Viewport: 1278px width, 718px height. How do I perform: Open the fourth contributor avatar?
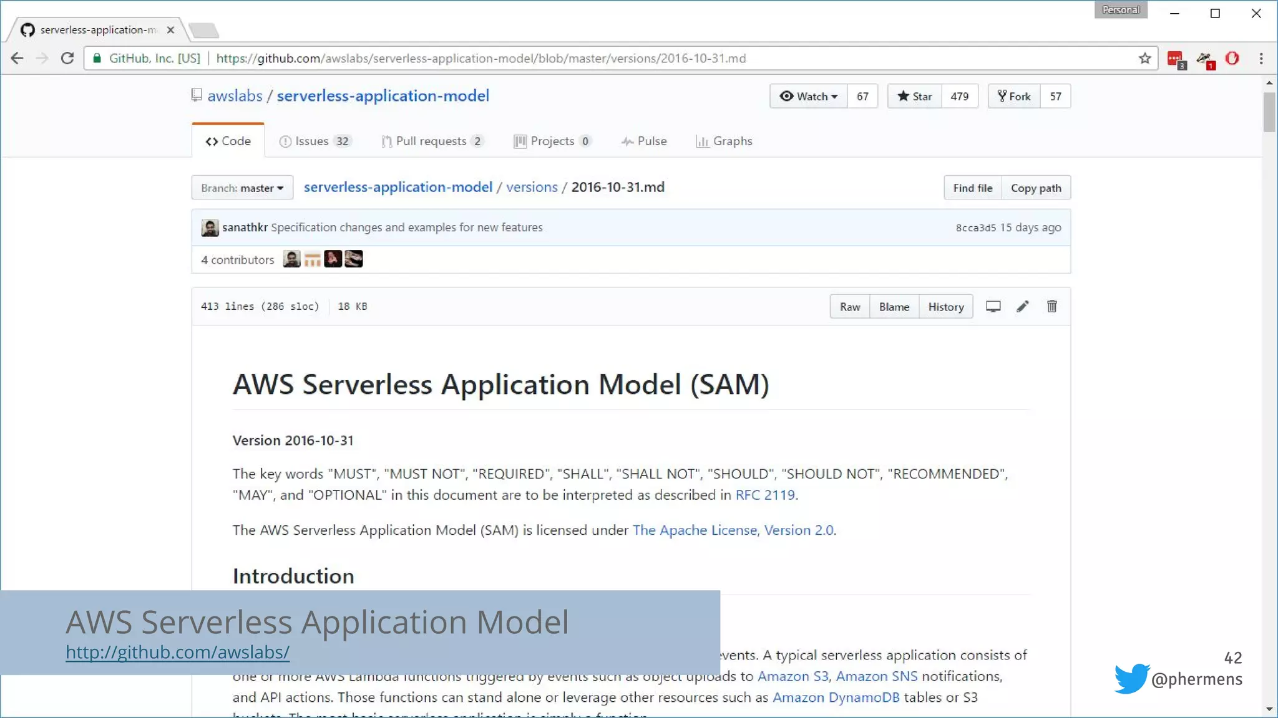(354, 259)
